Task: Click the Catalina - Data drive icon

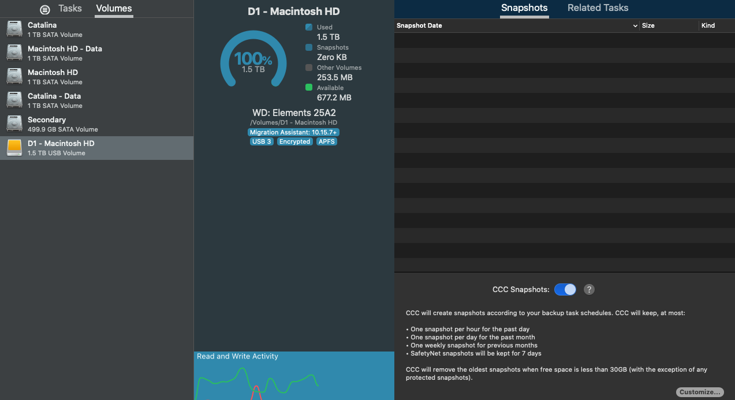Action: pyautogui.click(x=14, y=100)
